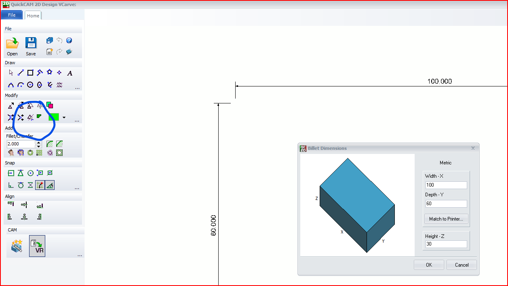
Task: Choose the circle draw tool
Action: click(30, 85)
